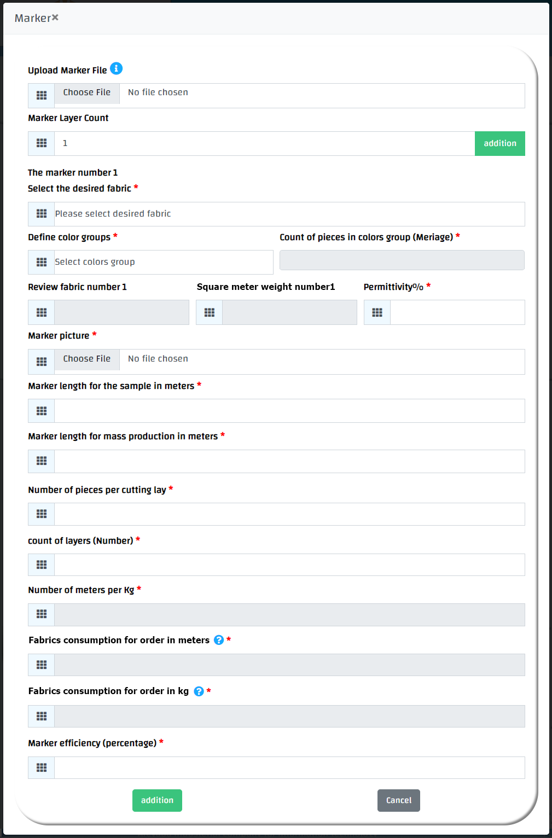Viewport: 552px width, 838px height.
Task: Open the desired fabric dropdown
Action: point(289,214)
